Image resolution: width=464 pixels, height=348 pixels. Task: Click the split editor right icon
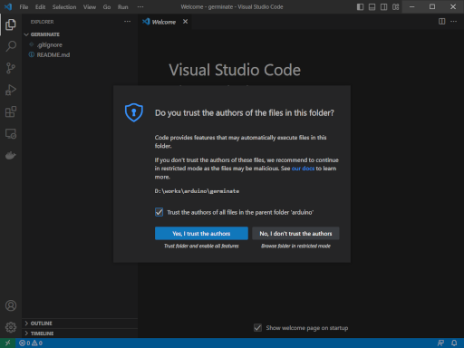[x=441, y=22]
